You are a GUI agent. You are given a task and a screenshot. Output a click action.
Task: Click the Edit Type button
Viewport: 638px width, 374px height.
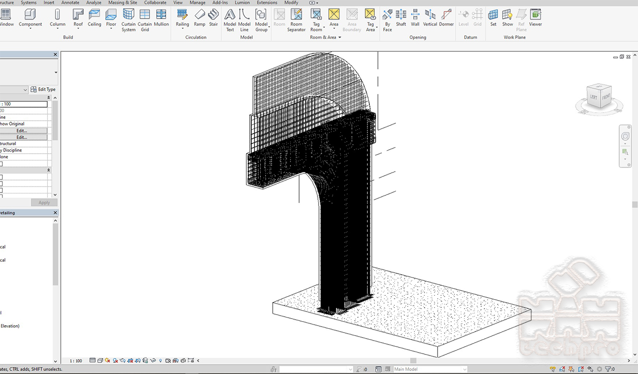(43, 89)
